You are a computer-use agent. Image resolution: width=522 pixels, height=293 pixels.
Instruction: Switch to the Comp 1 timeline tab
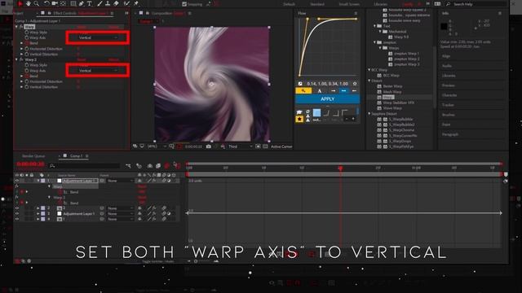pyautogui.click(x=76, y=155)
